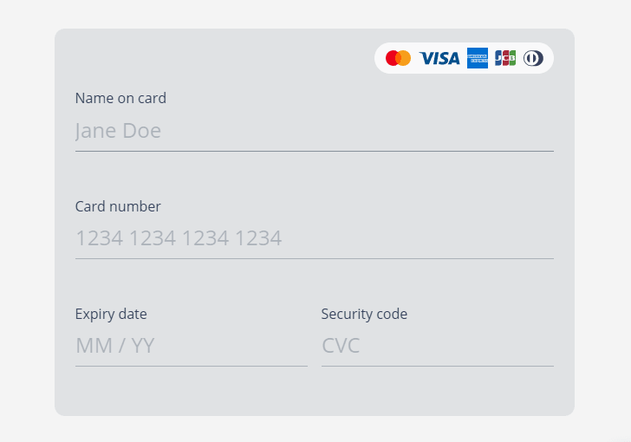Click the "CVC" placeholder text
Screen dimensions: 631x442
click(341, 346)
